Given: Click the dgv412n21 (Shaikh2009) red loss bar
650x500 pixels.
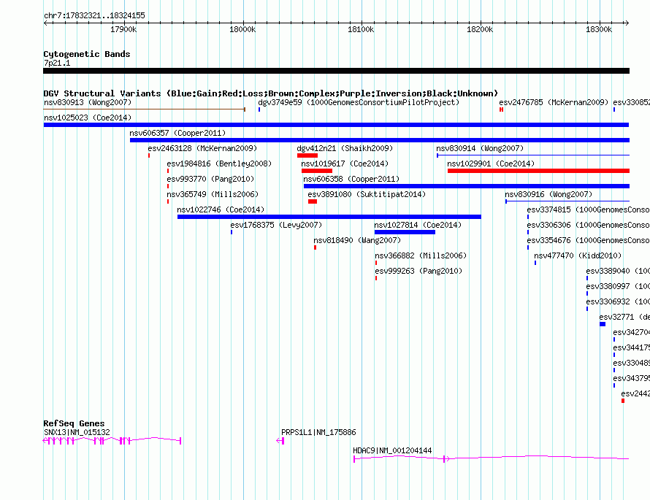Looking at the screenshot, I should coord(307,155).
